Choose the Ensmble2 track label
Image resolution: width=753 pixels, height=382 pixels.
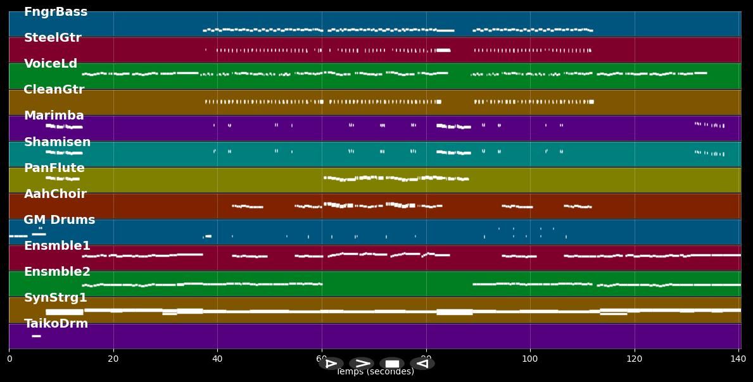pyautogui.click(x=57, y=272)
